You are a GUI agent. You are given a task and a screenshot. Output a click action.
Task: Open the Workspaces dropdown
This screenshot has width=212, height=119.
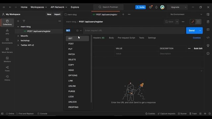pyautogui.click(x=38, y=7)
